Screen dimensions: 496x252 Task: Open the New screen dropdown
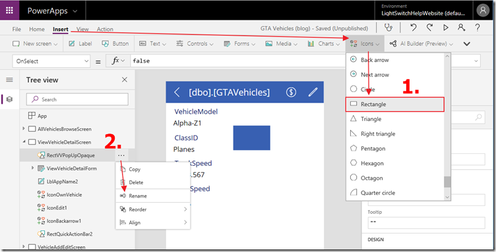[35, 44]
